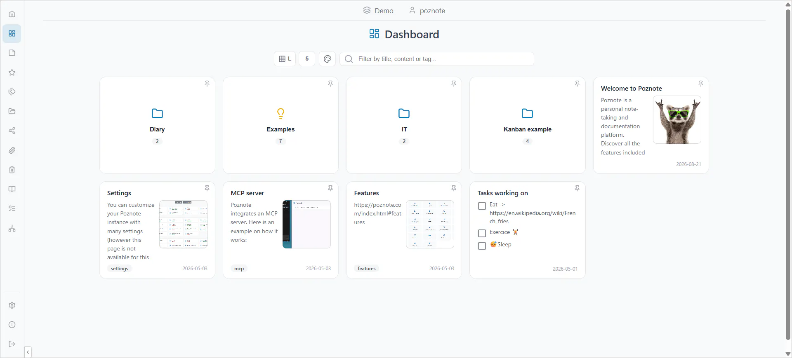Open the MCP server note title
This screenshot has height=358, width=792.
point(247,193)
